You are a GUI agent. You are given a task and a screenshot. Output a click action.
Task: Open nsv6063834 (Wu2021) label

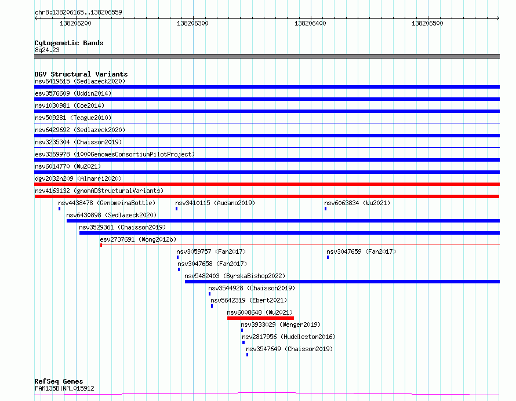pyautogui.click(x=357, y=203)
